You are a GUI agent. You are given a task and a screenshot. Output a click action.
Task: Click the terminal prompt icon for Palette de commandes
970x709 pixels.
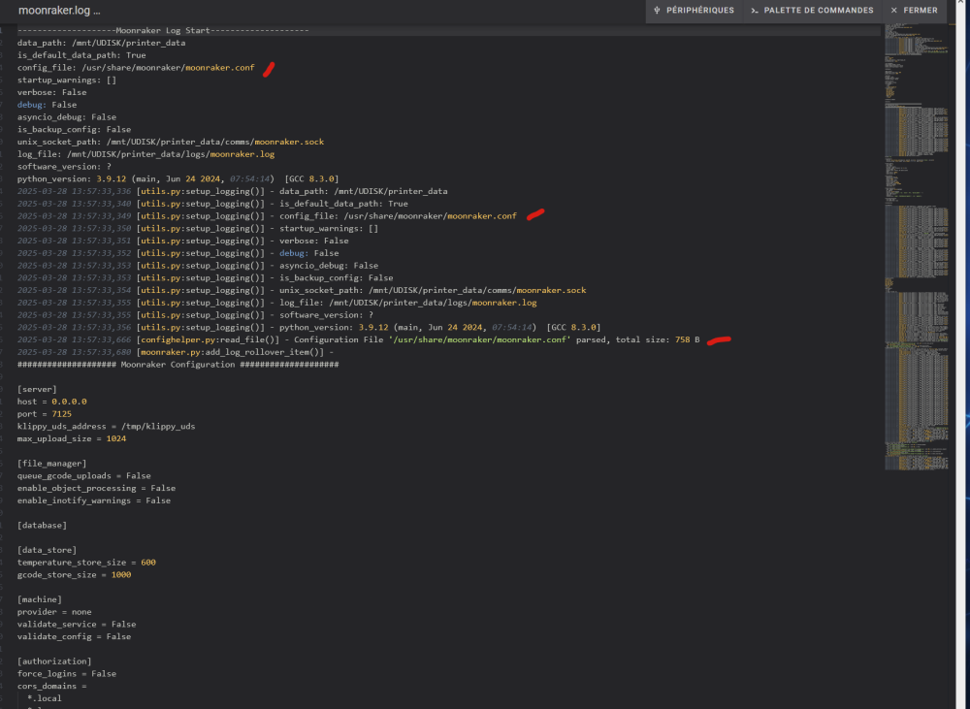[x=754, y=11]
